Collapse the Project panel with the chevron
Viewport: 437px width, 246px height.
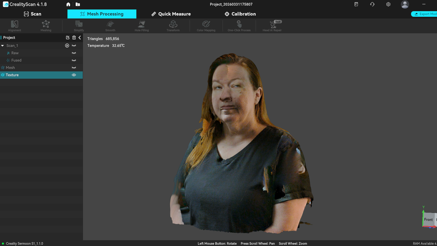pyautogui.click(x=80, y=38)
